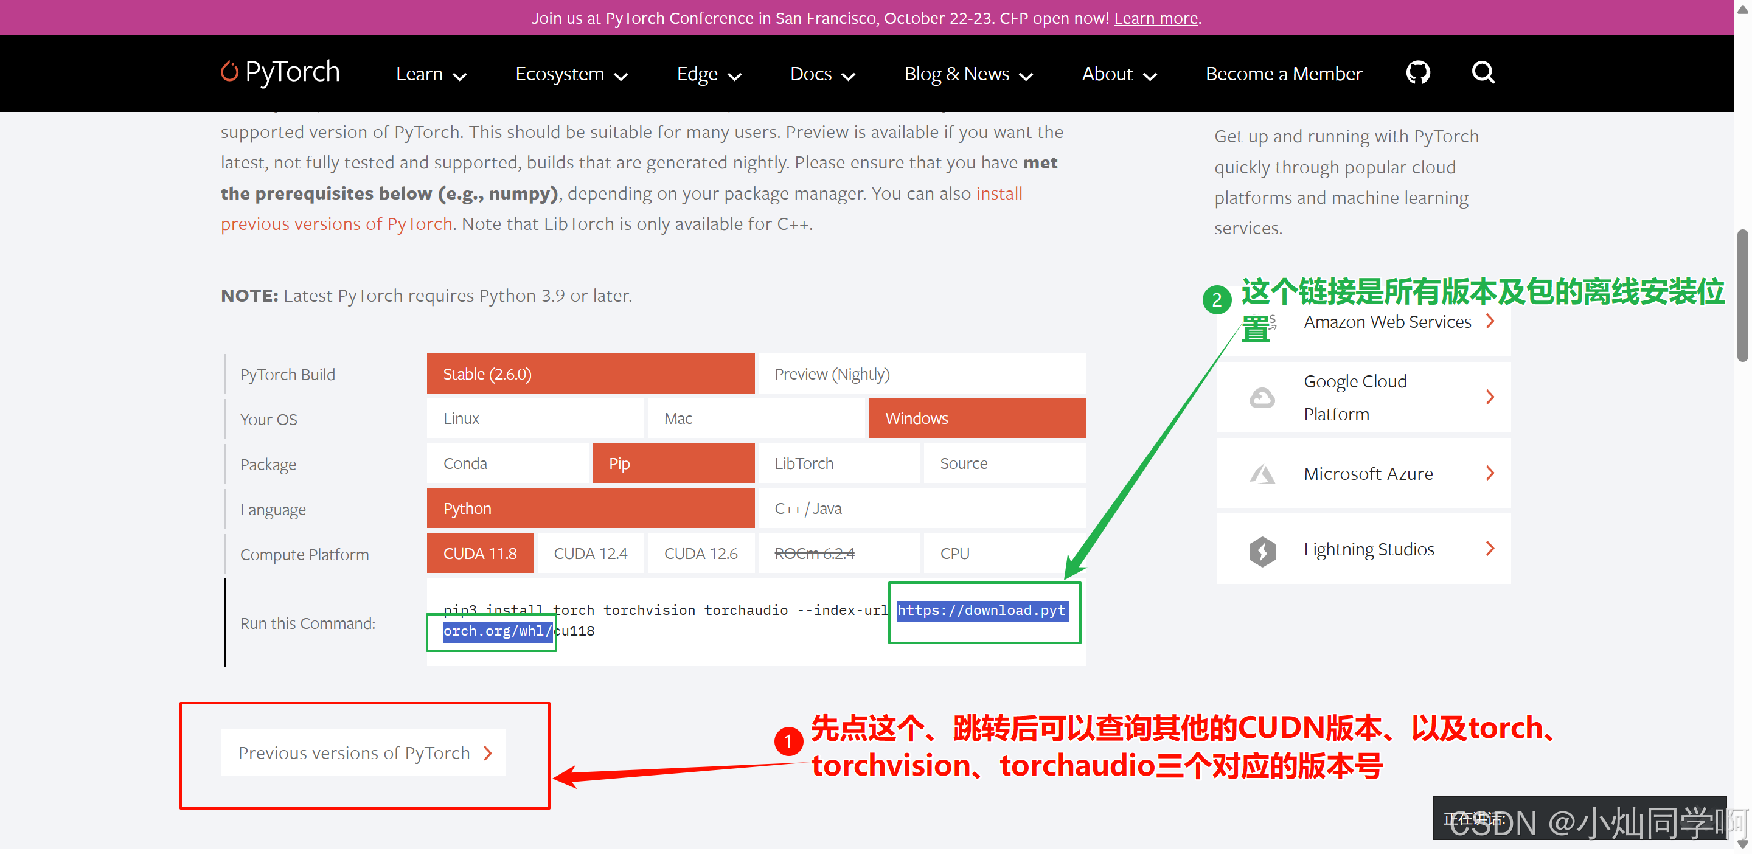Screen dimensions: 1752x854
Task: Click chevron on Previous versions of PyTorch
Action: [x=488, y=754]
